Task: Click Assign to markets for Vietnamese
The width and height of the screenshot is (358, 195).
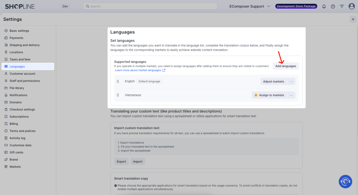Action: coord(269,95)
